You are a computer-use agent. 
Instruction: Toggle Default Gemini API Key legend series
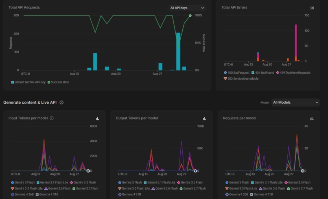click(28, 82)
